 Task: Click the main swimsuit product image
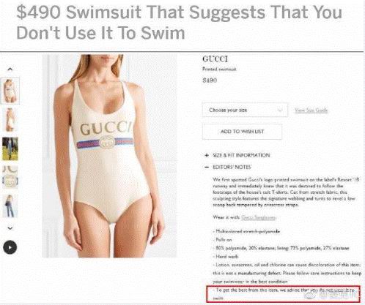click(x=109, y=156)
